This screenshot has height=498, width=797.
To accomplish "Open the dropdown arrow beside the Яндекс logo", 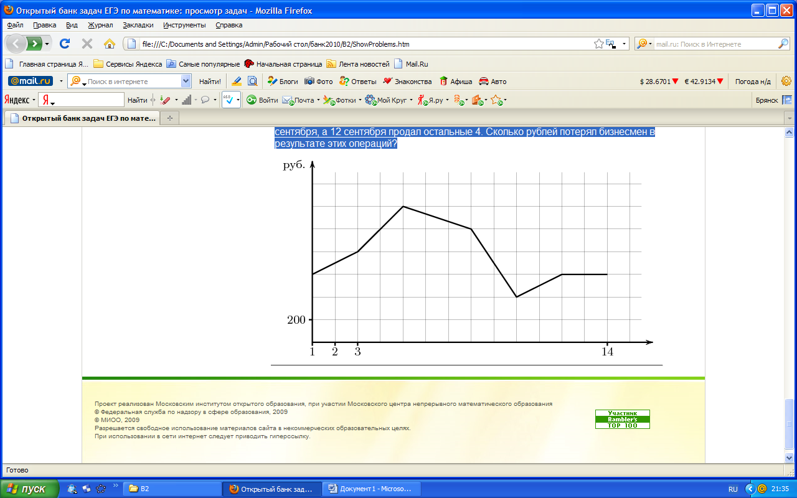I will (32, 100).
